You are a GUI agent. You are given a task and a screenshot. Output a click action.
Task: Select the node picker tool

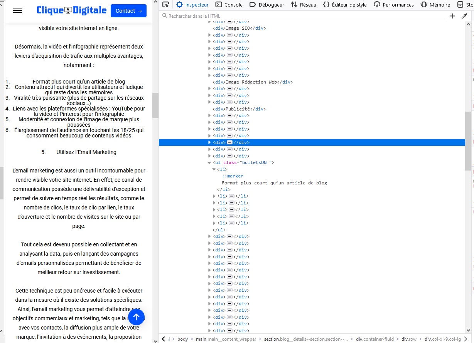pyautogui.click(x=166, y=5)
